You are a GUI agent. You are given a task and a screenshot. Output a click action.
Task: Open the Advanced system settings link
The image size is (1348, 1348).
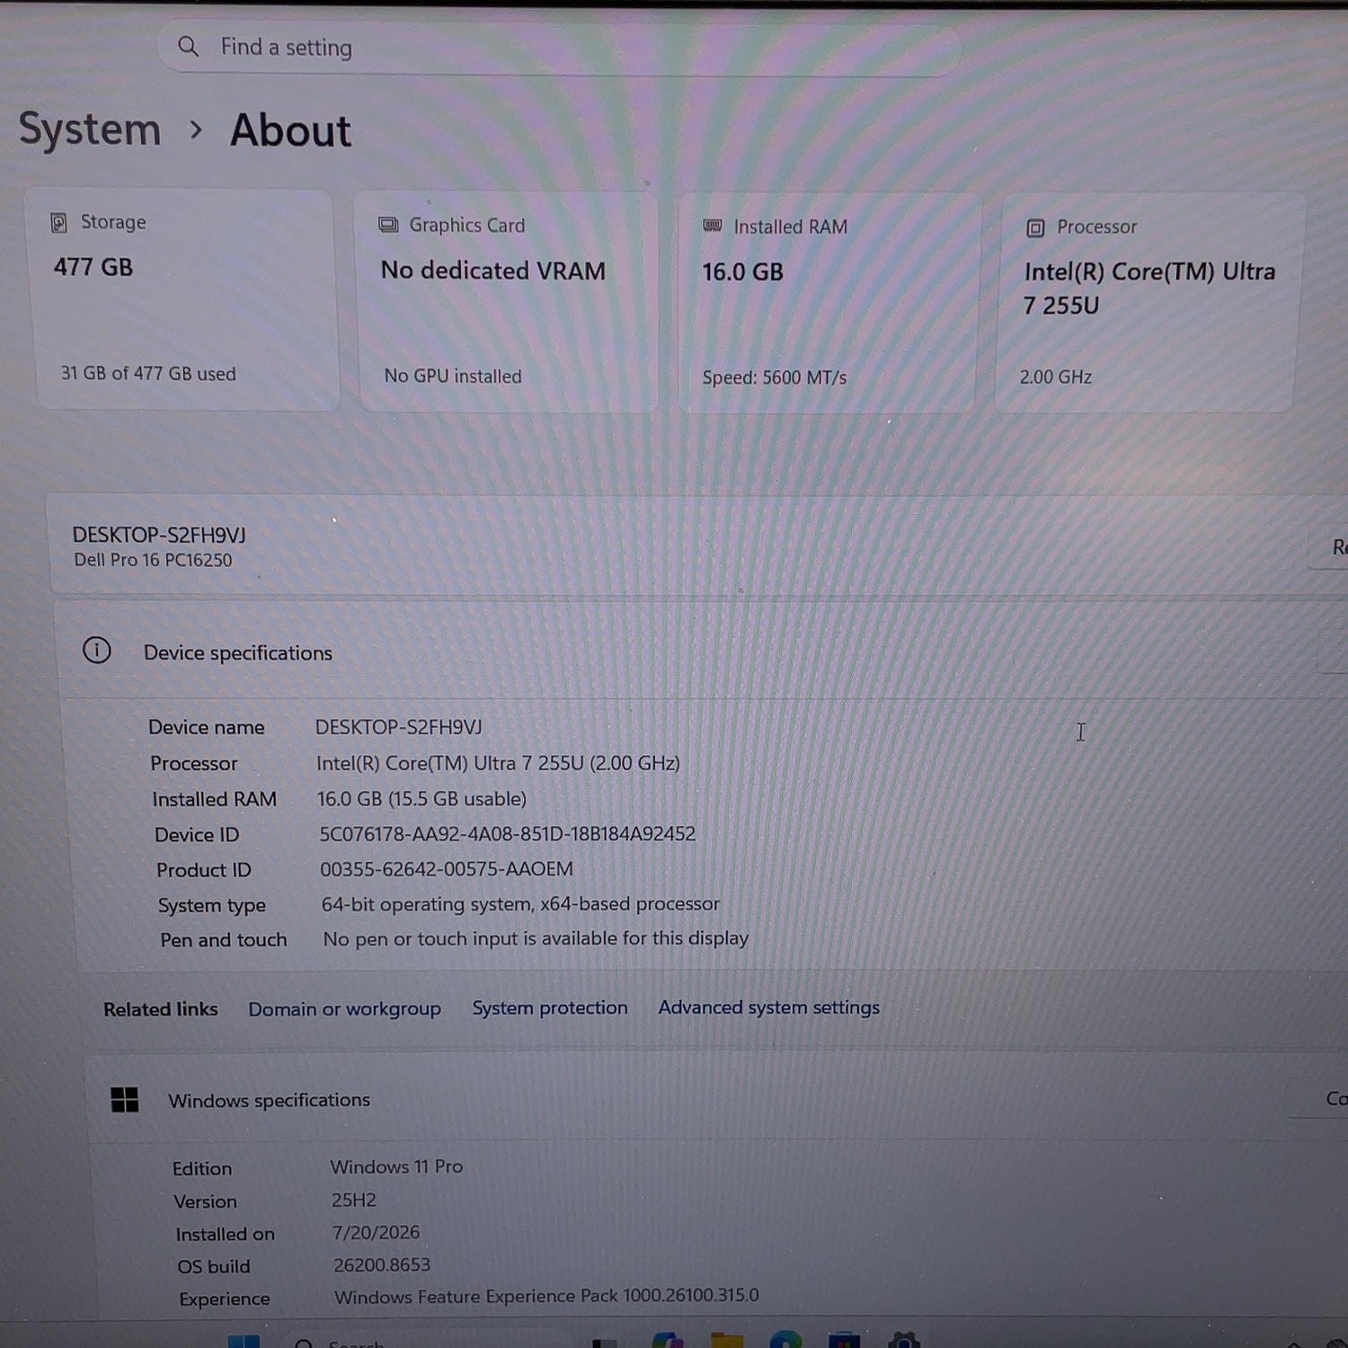click(769, 1007)
